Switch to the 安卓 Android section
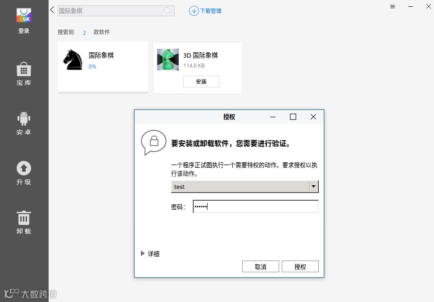The height and width of the screenshot is (302, 434). click(x=24, y=124)
